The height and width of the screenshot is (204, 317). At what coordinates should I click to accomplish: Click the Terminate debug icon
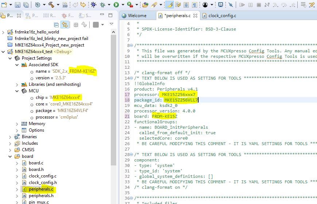pyautogui.click(x=259, y=5)
